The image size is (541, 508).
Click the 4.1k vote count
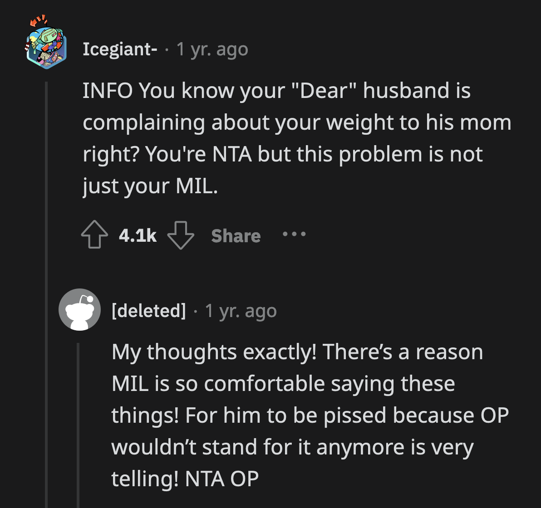click(138, 234)
